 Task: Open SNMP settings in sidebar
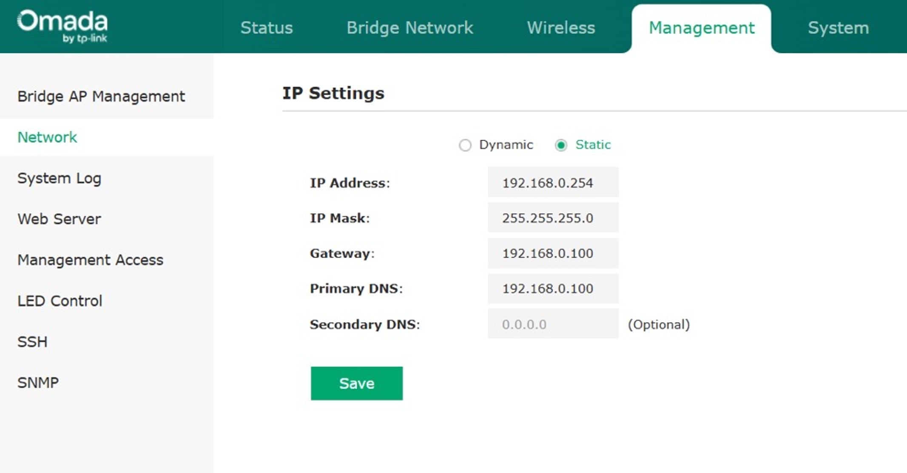38,382
